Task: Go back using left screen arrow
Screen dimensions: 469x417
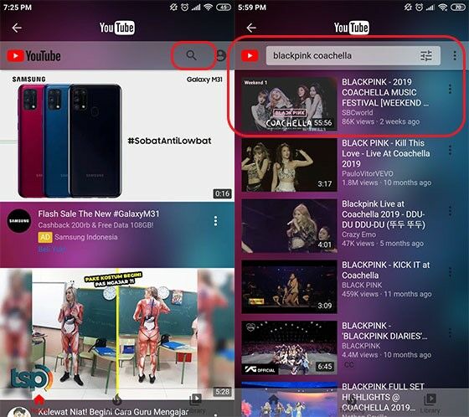Action: tap(17, 28)
